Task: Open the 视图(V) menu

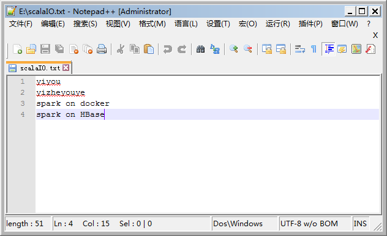Action: [118, 24]
